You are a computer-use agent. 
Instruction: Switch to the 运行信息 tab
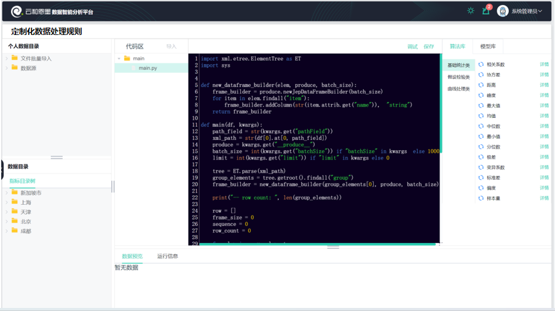coord(167,256)
